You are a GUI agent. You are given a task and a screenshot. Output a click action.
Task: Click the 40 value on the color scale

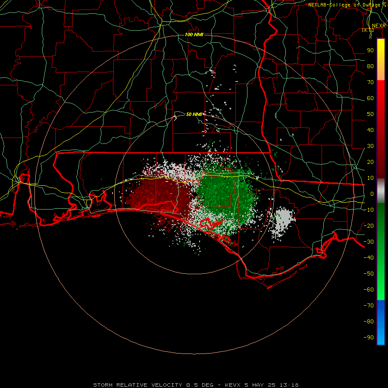tap(370, 130)
